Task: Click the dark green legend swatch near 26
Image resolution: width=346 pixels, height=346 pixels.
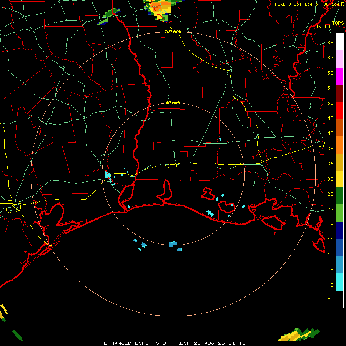Action: tap(339, 196)
